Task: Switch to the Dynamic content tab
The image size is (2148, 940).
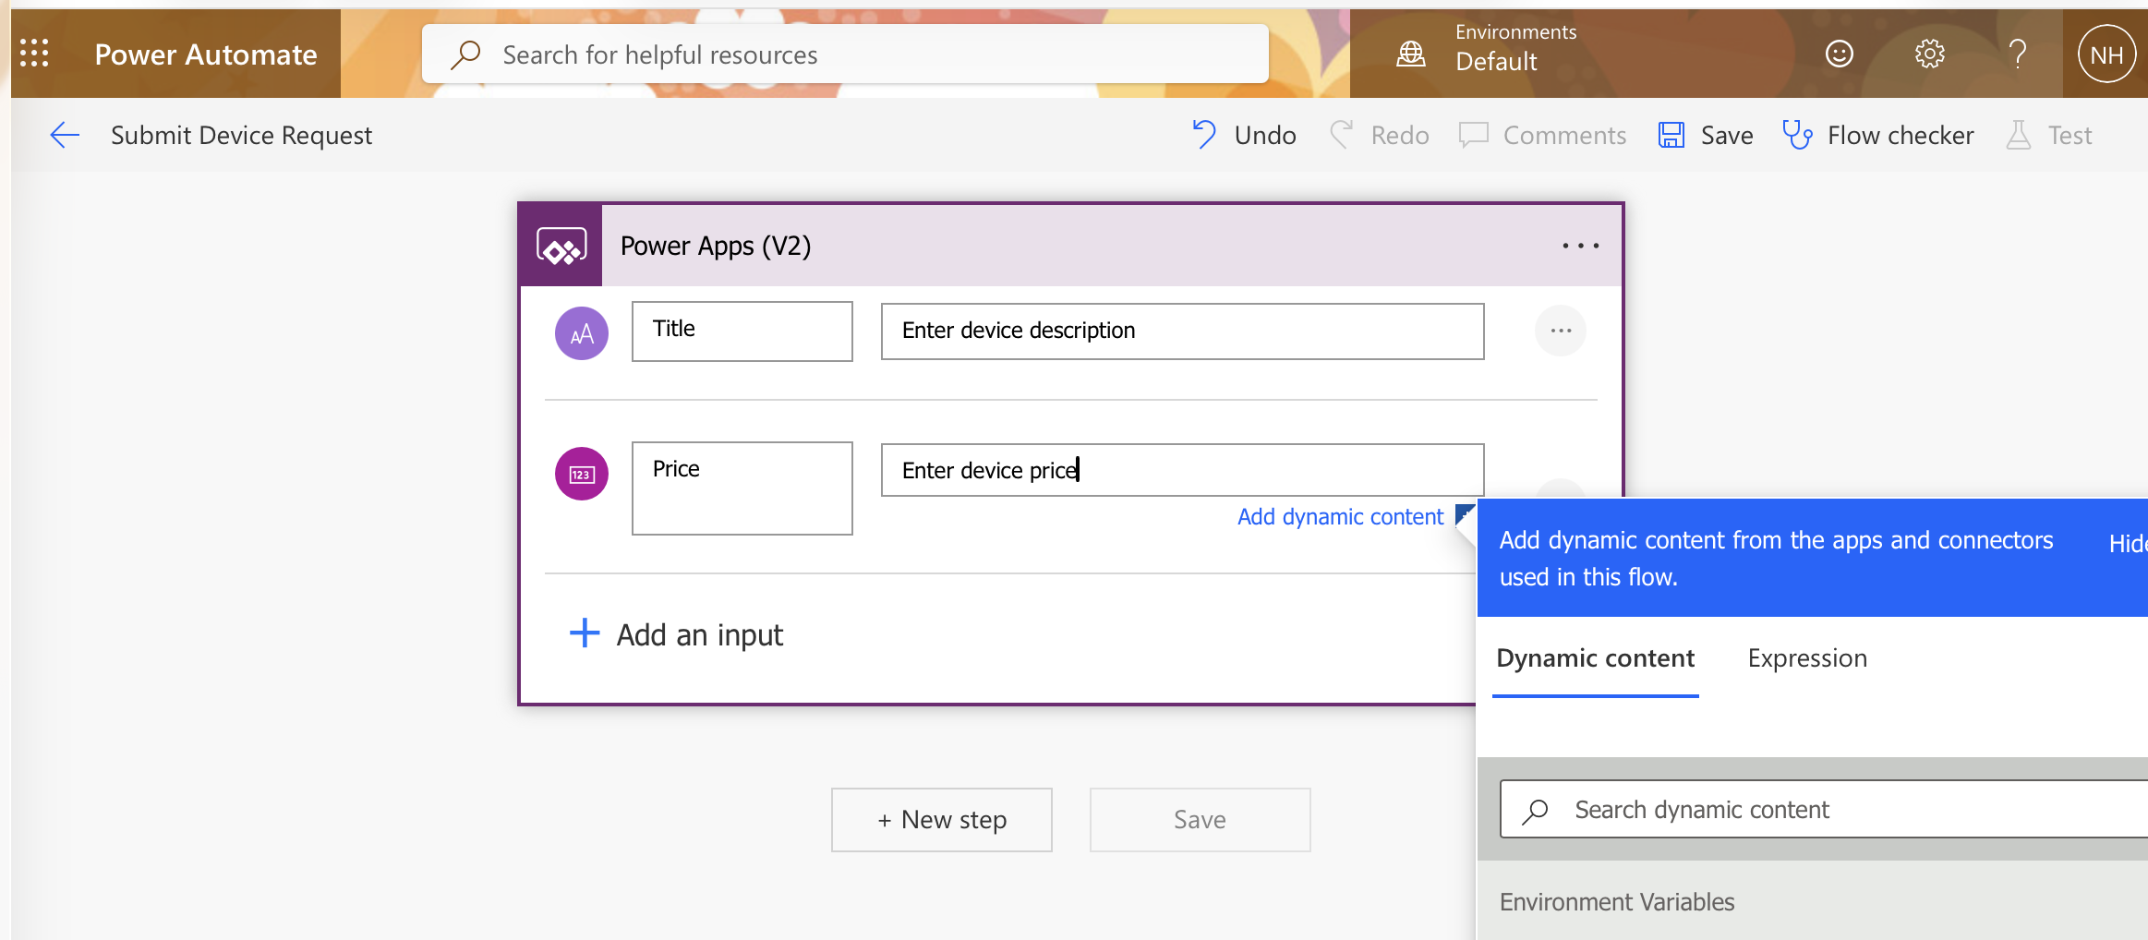Action: pyautogui.click(x=1595, y=658)
